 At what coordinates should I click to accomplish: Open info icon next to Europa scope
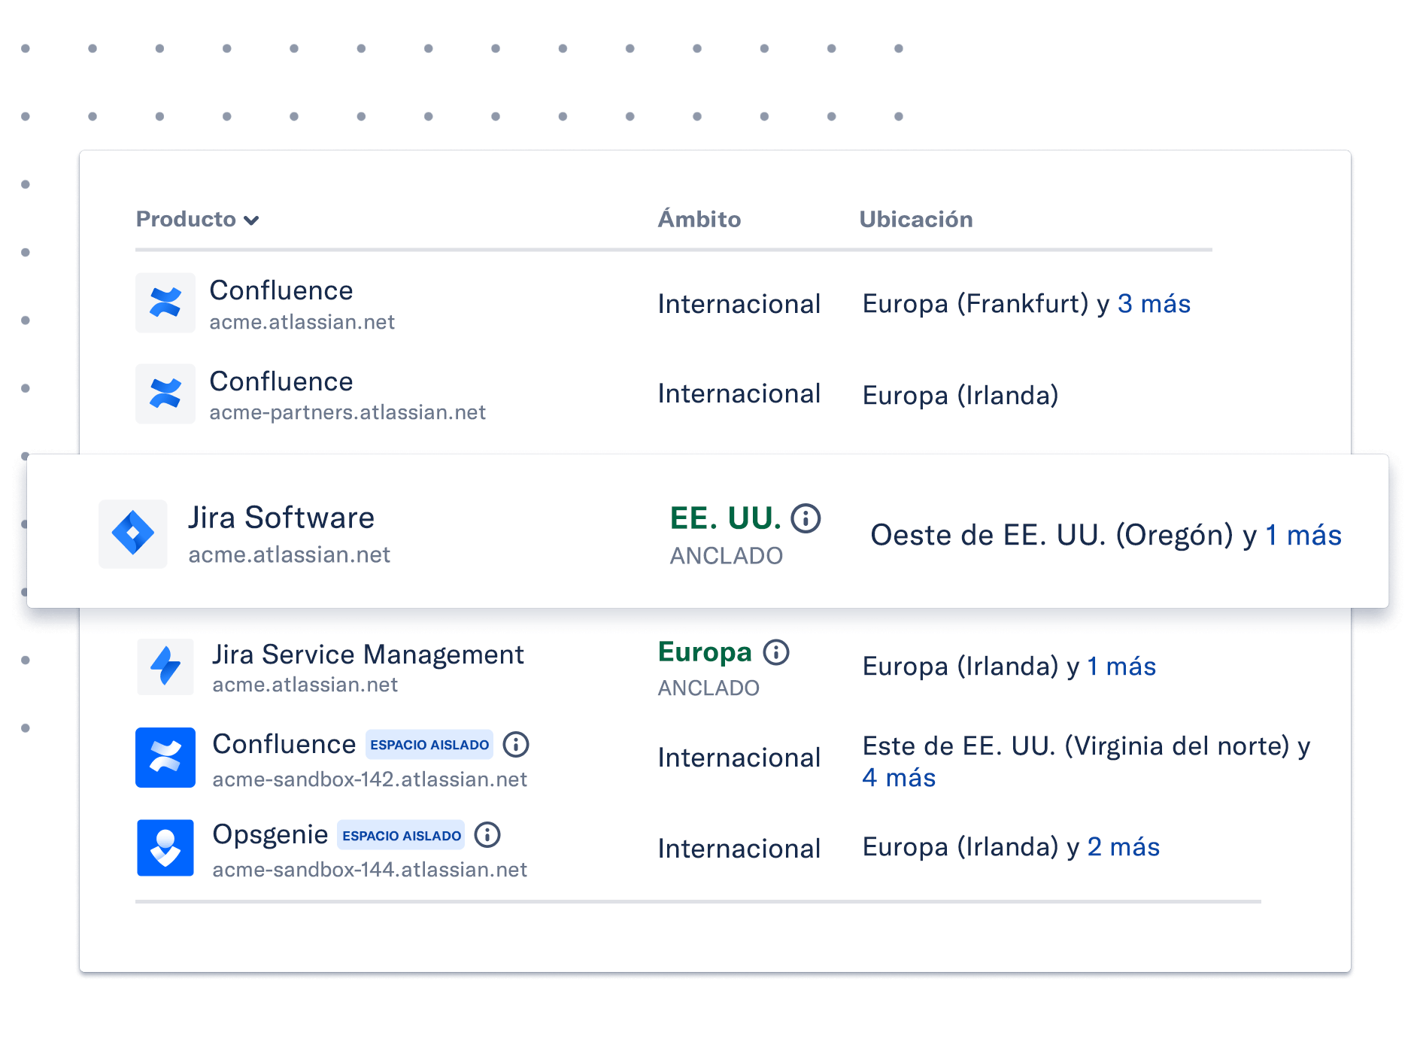[x=776, y=652]
